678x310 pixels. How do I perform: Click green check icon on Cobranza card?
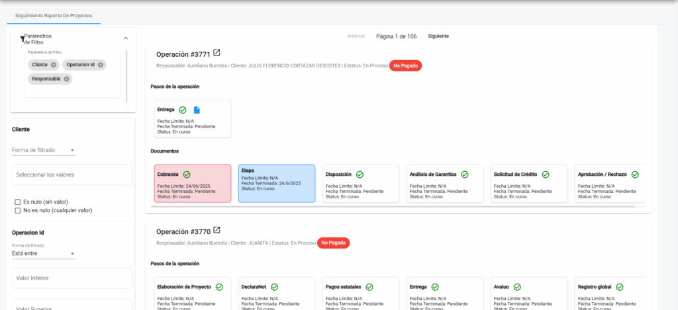187,174
